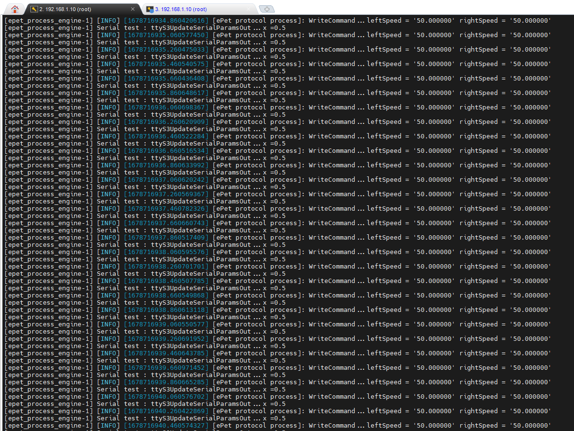Select timestamp 1678716935.860648617
The width and height of the screenshot is (574, 431).
point(166,93)
